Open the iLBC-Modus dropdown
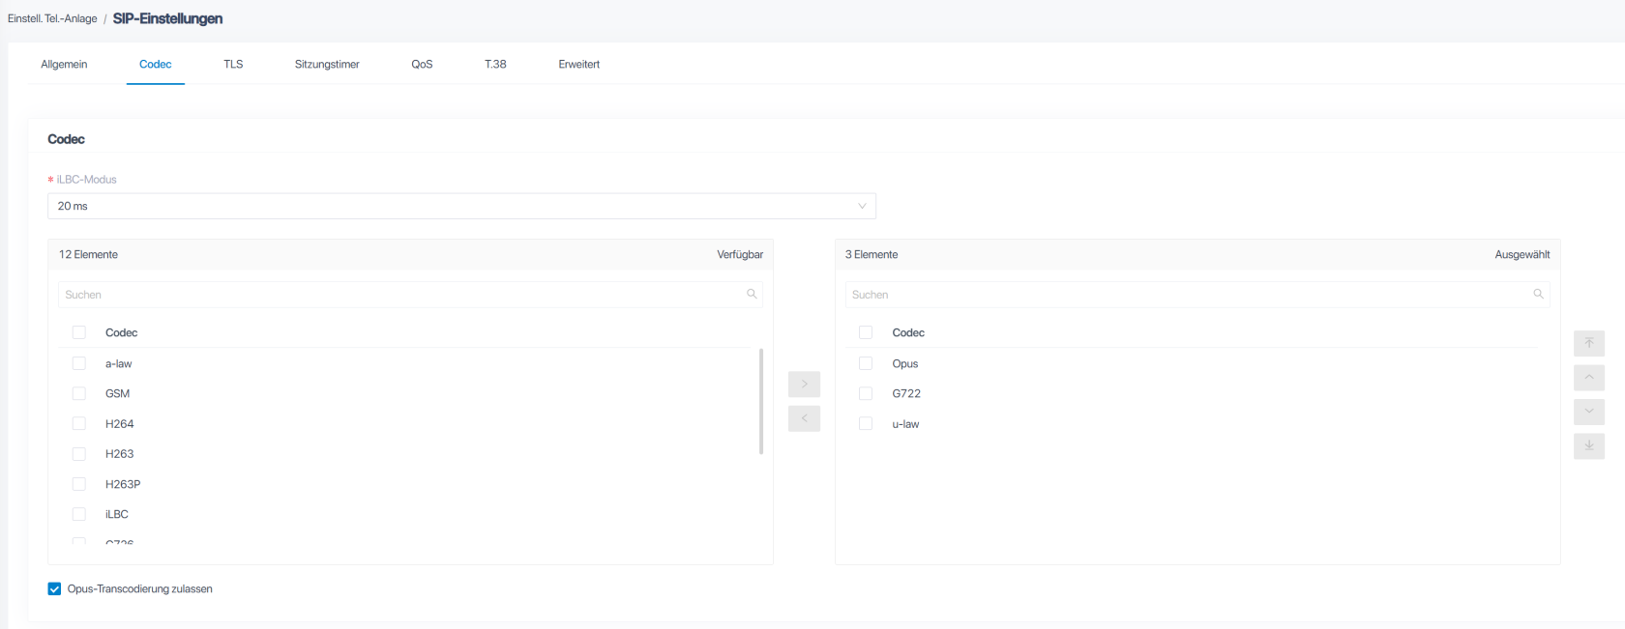The width and height of the screenshot is (1625, 629). [x=461, y=206]
